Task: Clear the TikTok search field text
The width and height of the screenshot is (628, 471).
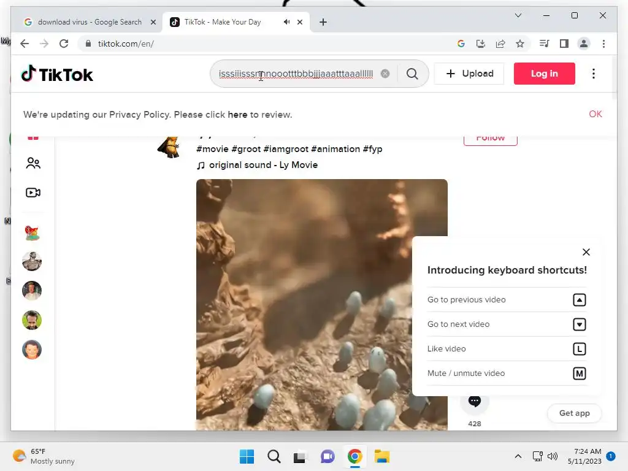Action: click(385, 74)
